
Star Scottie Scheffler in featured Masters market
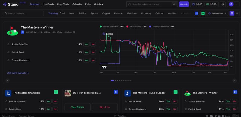8,44
